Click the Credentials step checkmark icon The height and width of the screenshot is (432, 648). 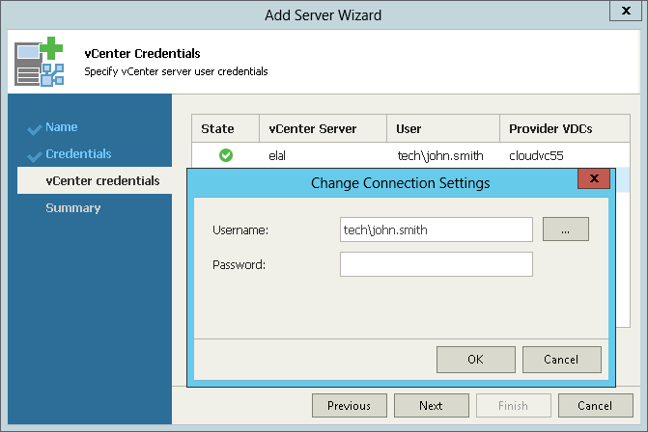click(35, 156)
